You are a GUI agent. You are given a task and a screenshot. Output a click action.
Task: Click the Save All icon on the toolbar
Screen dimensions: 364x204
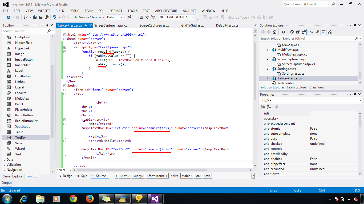pos(47,17)
